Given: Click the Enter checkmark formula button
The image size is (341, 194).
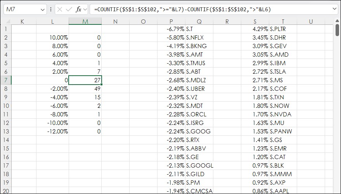Looking at the screenshot, I should click(x=69, y=9).
